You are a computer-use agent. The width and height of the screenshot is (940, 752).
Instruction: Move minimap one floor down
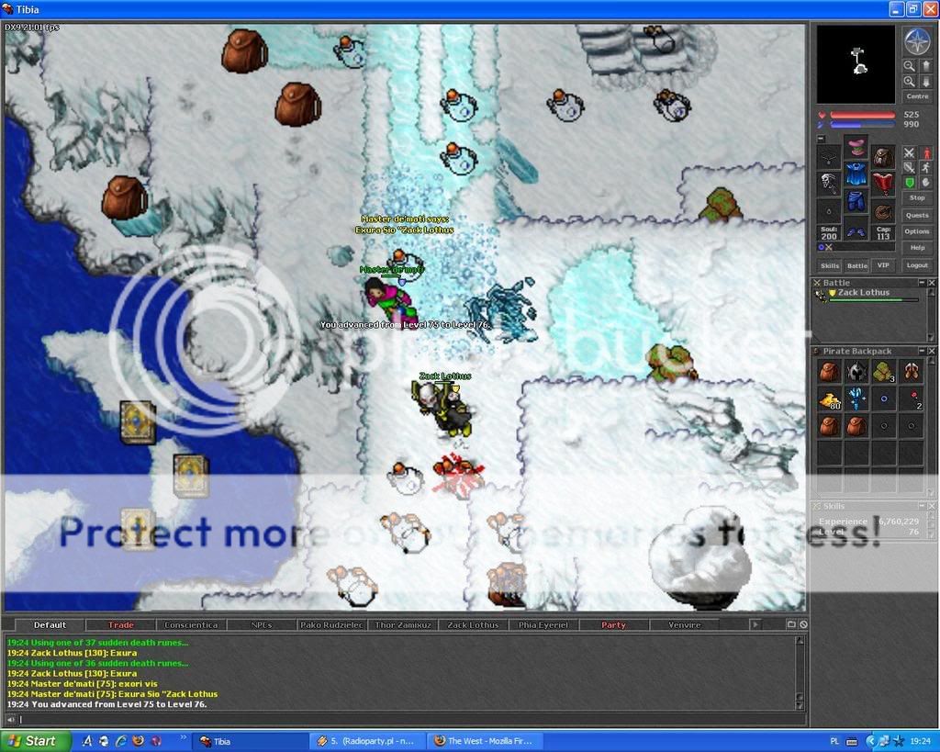pyautogui.click(x=925, y=82)
